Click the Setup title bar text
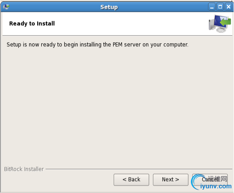The width and height of the screenshot is (234, 193). click(109, 7)
